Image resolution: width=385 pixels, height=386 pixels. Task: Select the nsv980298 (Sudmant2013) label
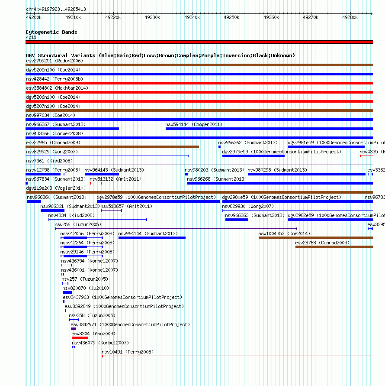pos(277,170)
